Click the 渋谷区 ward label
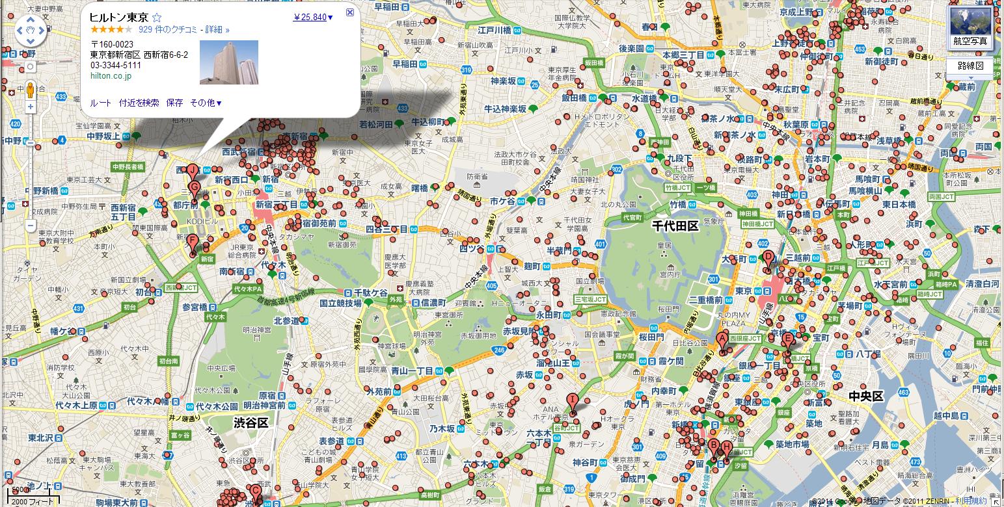1004x507 pixels. [x=251, y=423]
